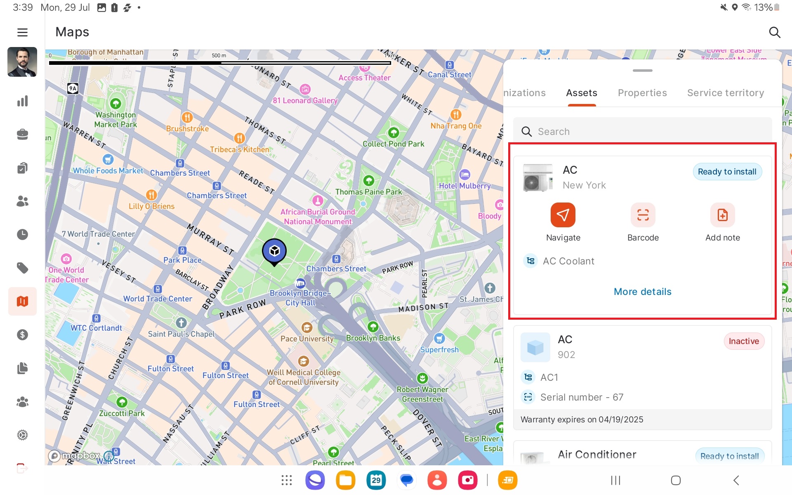Tap the user profile photo
This screenshot has height=495, width=792.
click(22, 62)
